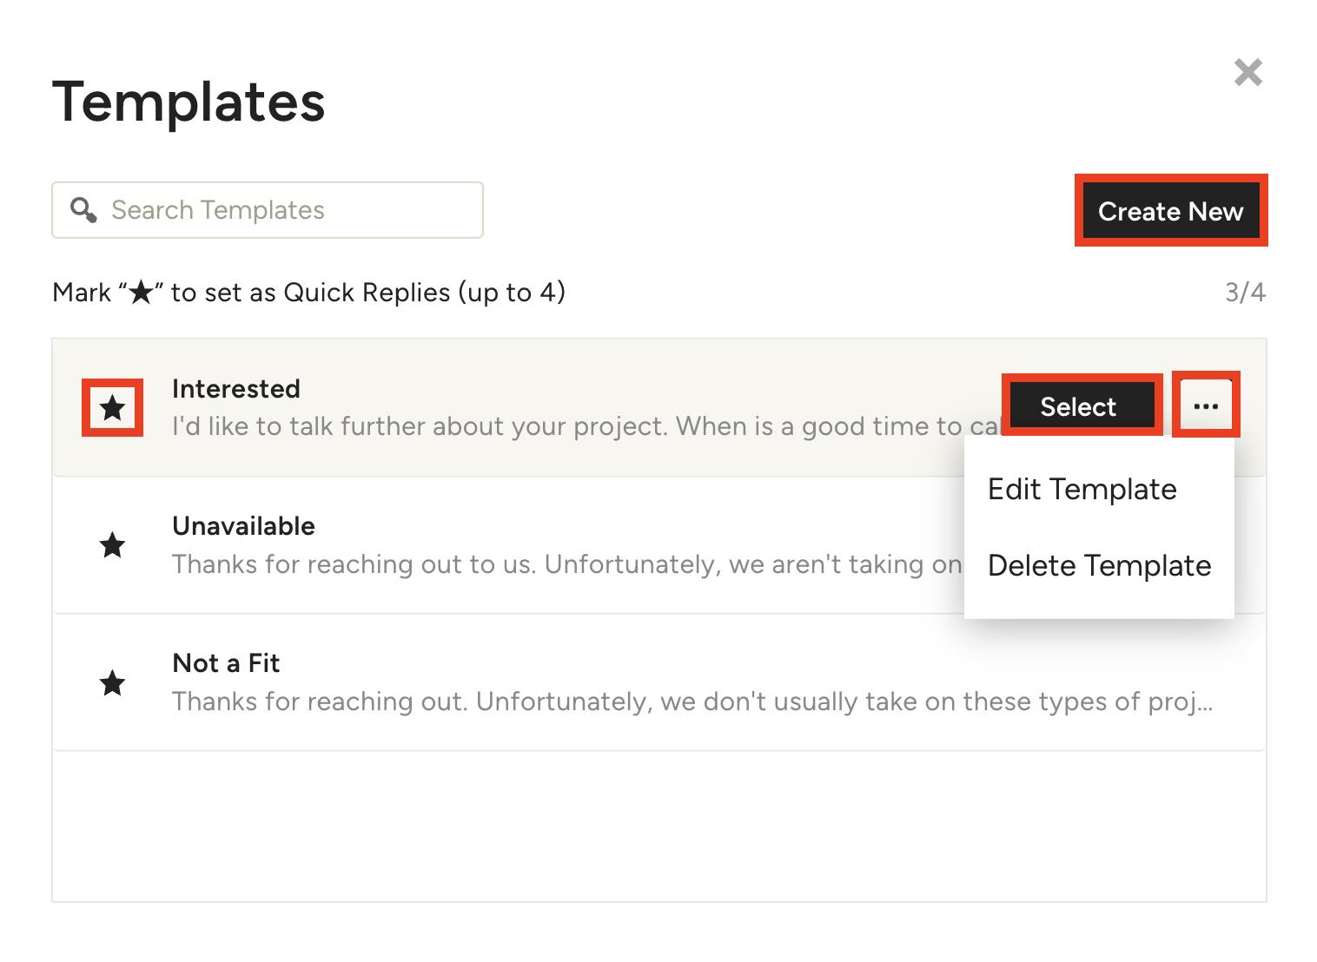This screenshot has width=1317, height=962.
Task: Click the star symbol in Quick Replies hint
Action: 141,292
